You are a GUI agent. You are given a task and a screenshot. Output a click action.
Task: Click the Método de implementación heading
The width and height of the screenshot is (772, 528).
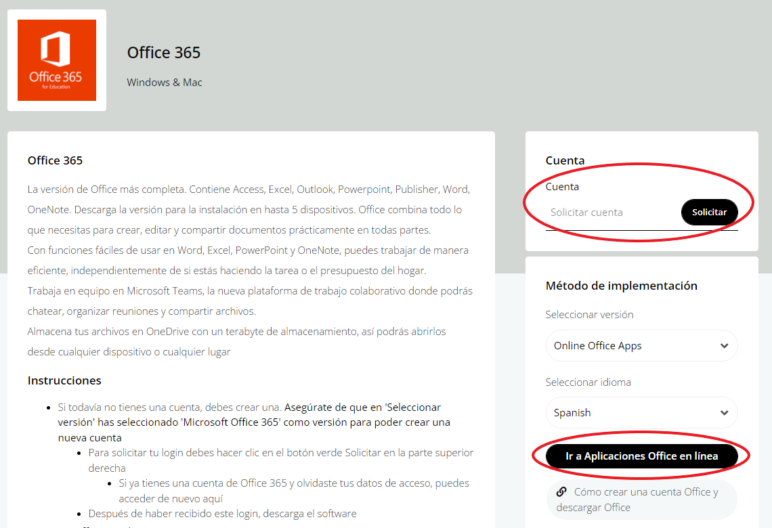coord(622,286)
